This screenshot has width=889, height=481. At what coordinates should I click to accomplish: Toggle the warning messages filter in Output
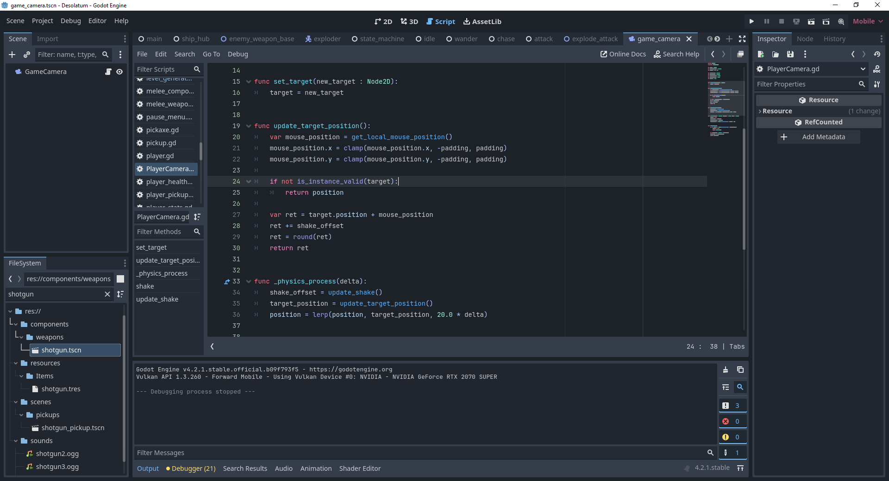tap(732, 437)
